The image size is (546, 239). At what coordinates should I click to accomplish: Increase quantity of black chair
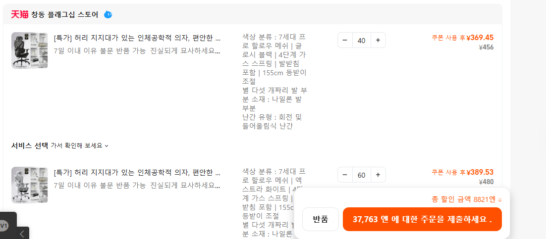click(x=378, y=40)
